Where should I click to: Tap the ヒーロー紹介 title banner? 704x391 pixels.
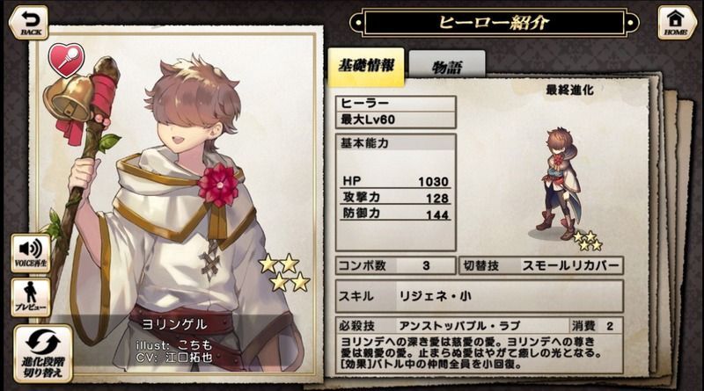[494, 23]
